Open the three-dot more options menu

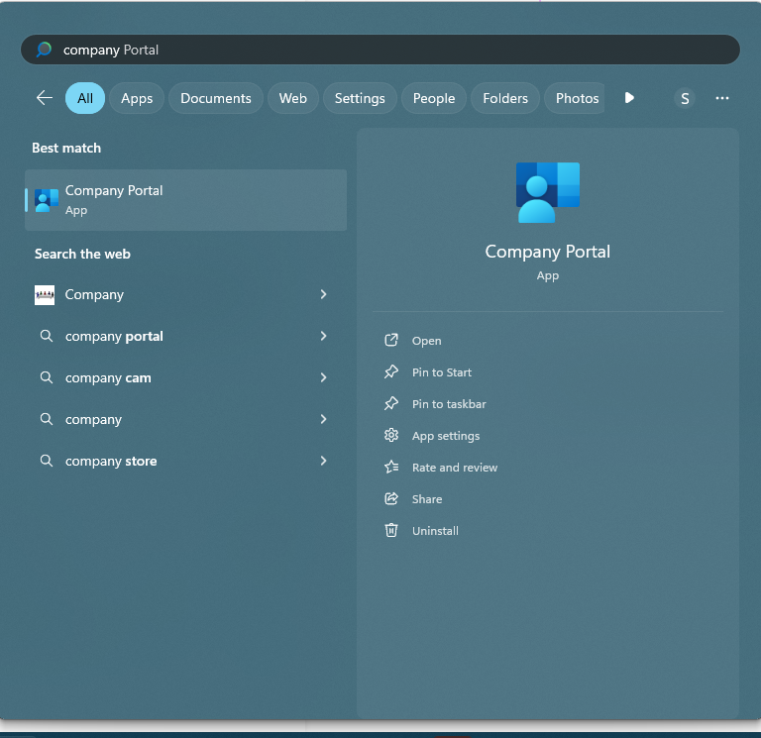(x=722, y=98)
